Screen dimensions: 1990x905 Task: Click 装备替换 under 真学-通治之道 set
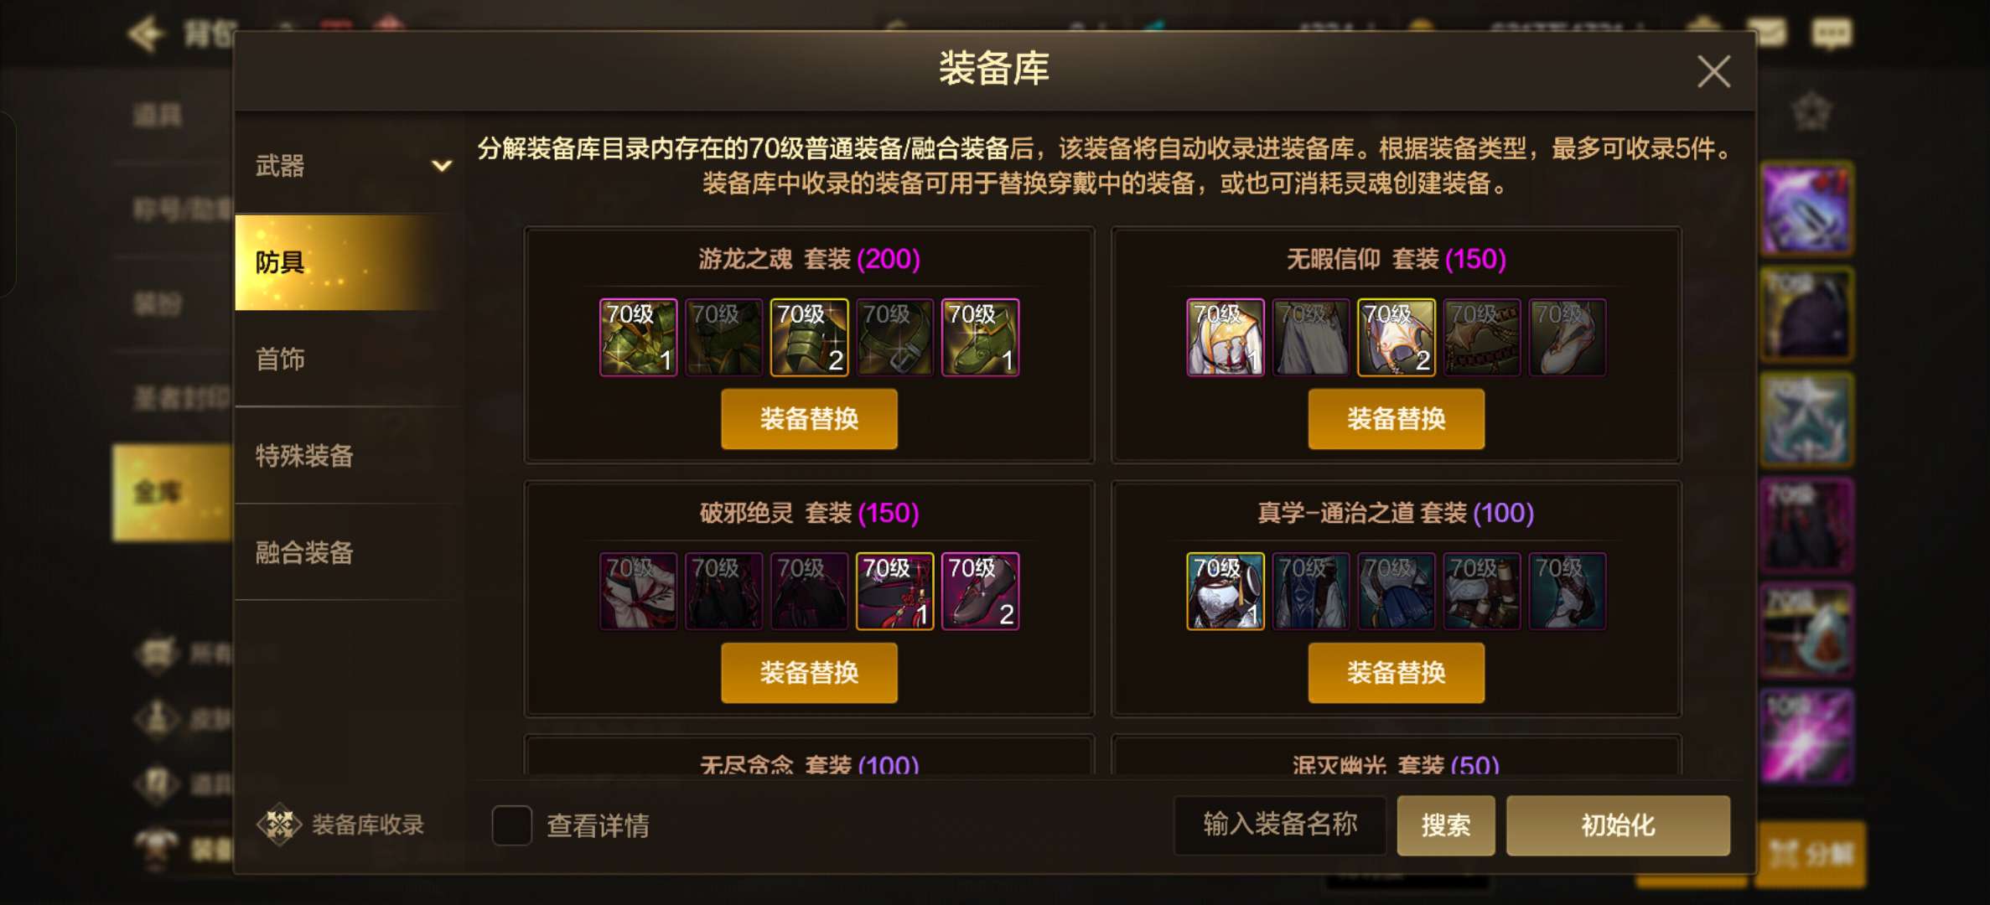click(1396, 672)
